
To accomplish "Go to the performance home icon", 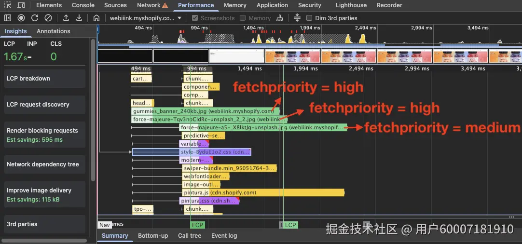I will (x=96, y=18).
